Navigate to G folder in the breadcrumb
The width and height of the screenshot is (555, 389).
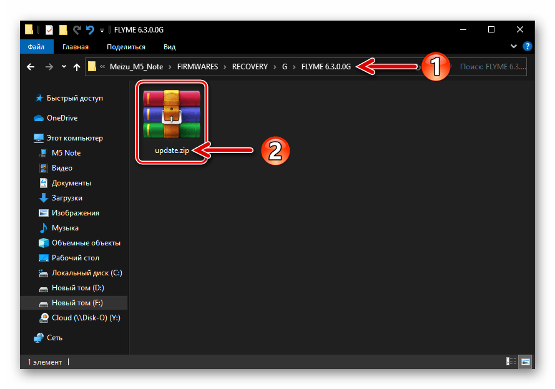(285, 67)
